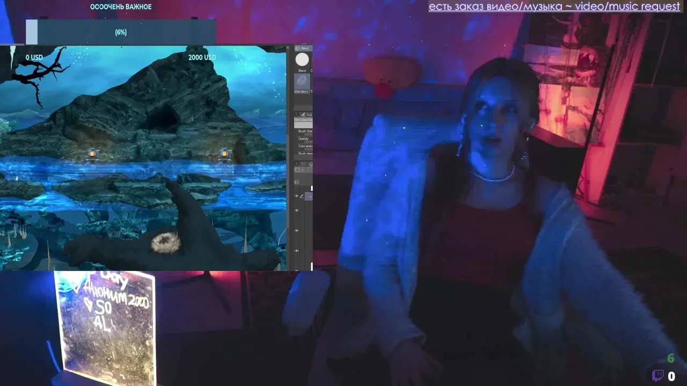The height and width of the screenshot is (386, 687).
Task: Click the '(6%)' progress percentage text
Action: tap(121, 32)
